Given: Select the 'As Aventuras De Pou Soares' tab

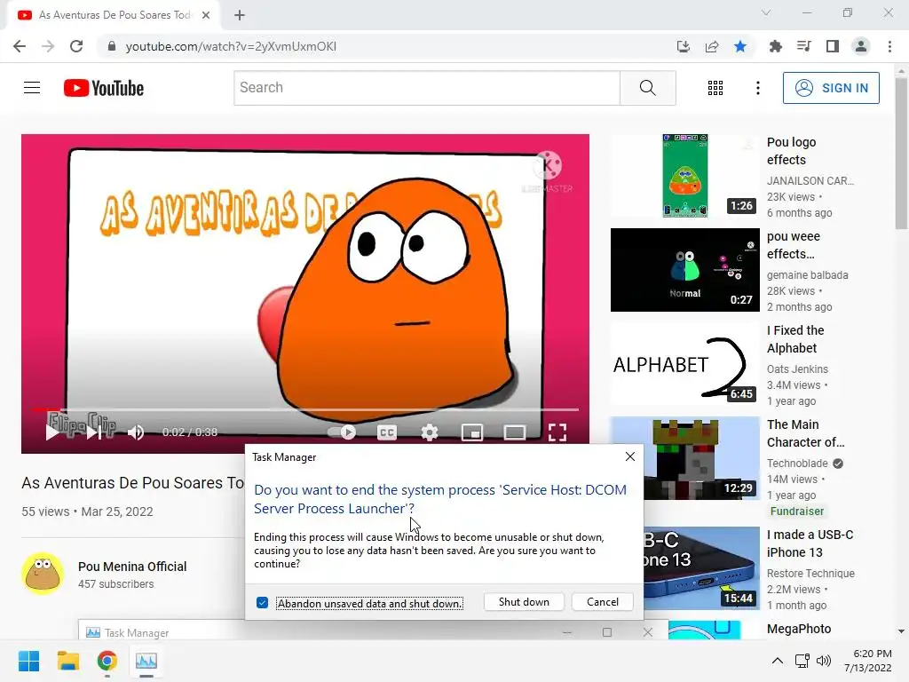Looking at the screenshot, I should 115,15.
